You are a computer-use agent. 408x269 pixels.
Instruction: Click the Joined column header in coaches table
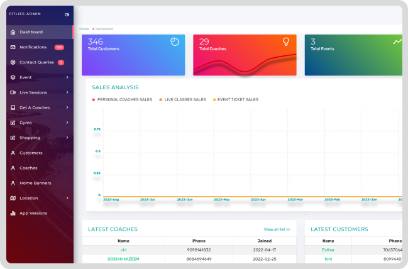click(265, 241)
